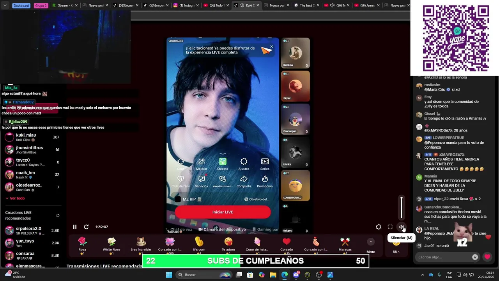Unmute the Kuki tab audio icon
This screenshot has width=499, height=281.
pyautogui.click(x=242, y=5)
